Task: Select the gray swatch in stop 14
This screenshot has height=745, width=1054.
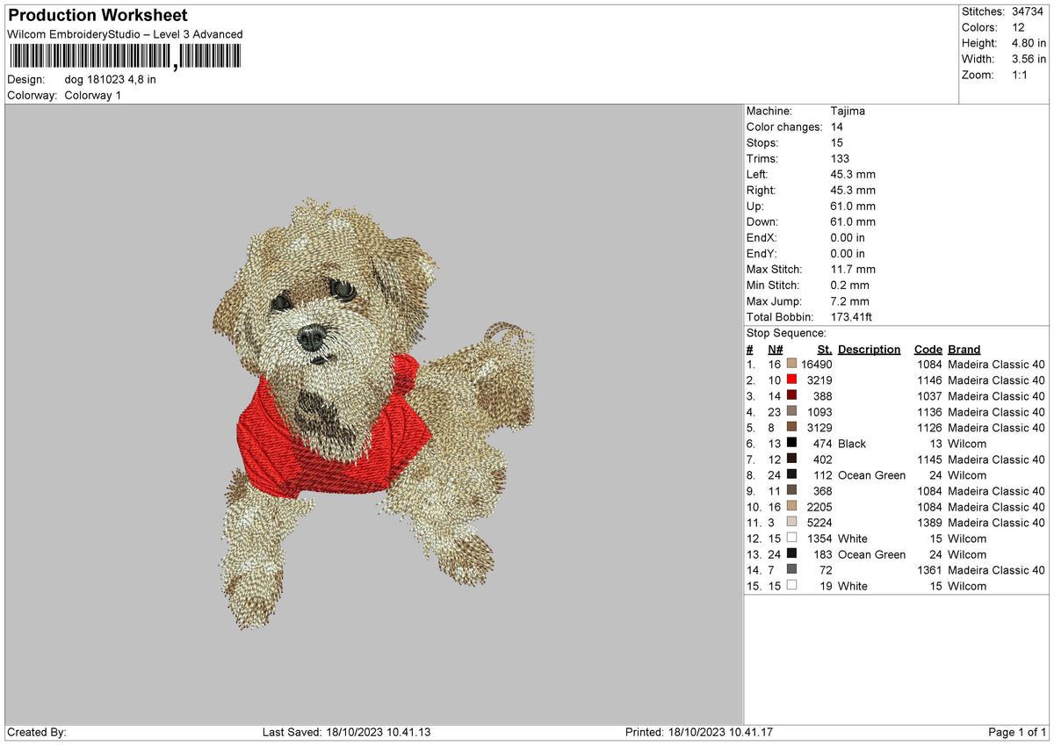Action: tap(791, 570)
